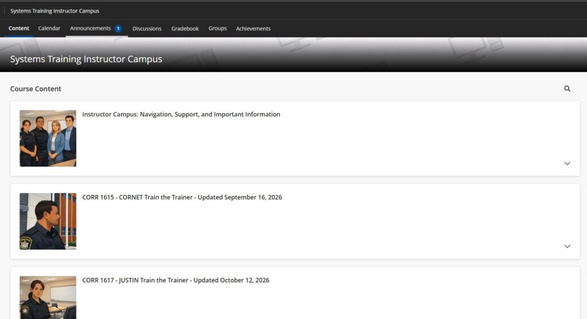The image size is (587, 319).
Task: Switch to the Content tab
Action: 19,29
